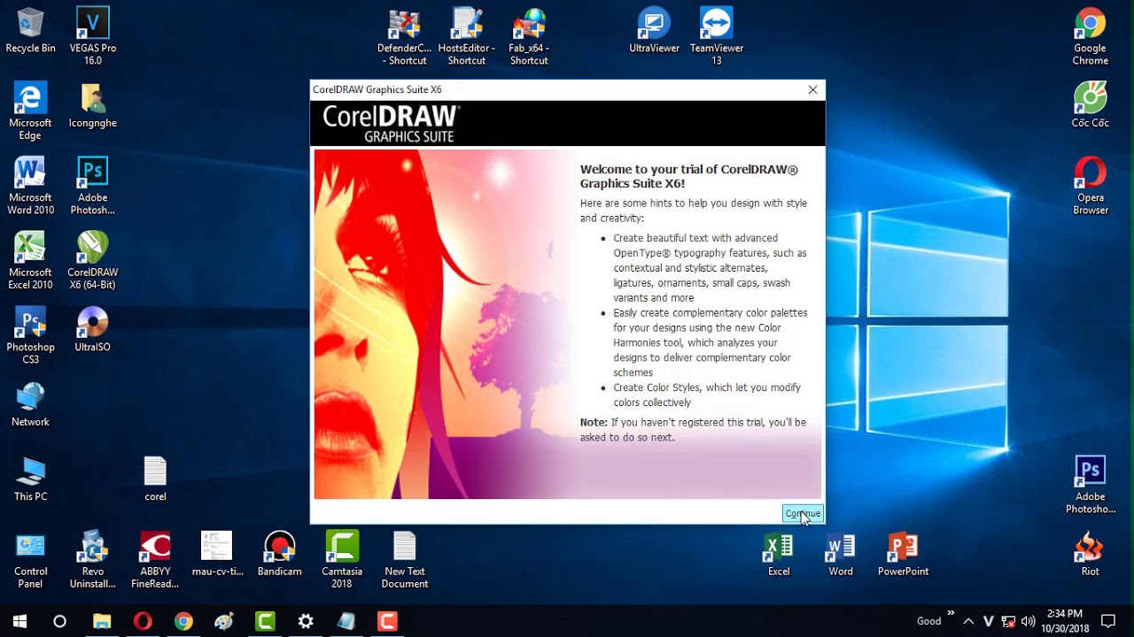
Task: Select the Fab_x64 Shortcut desktop icon
Action: click(x=529, y=36)
